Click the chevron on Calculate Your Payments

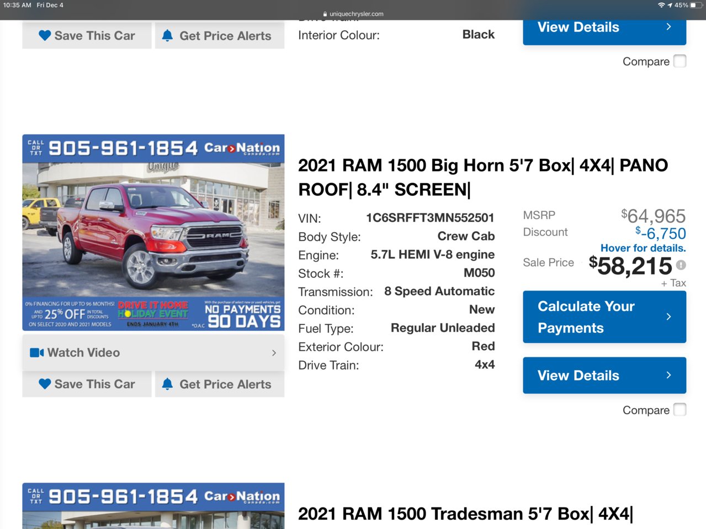pos(668,317)
